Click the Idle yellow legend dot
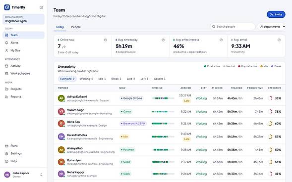 (261, 66)
